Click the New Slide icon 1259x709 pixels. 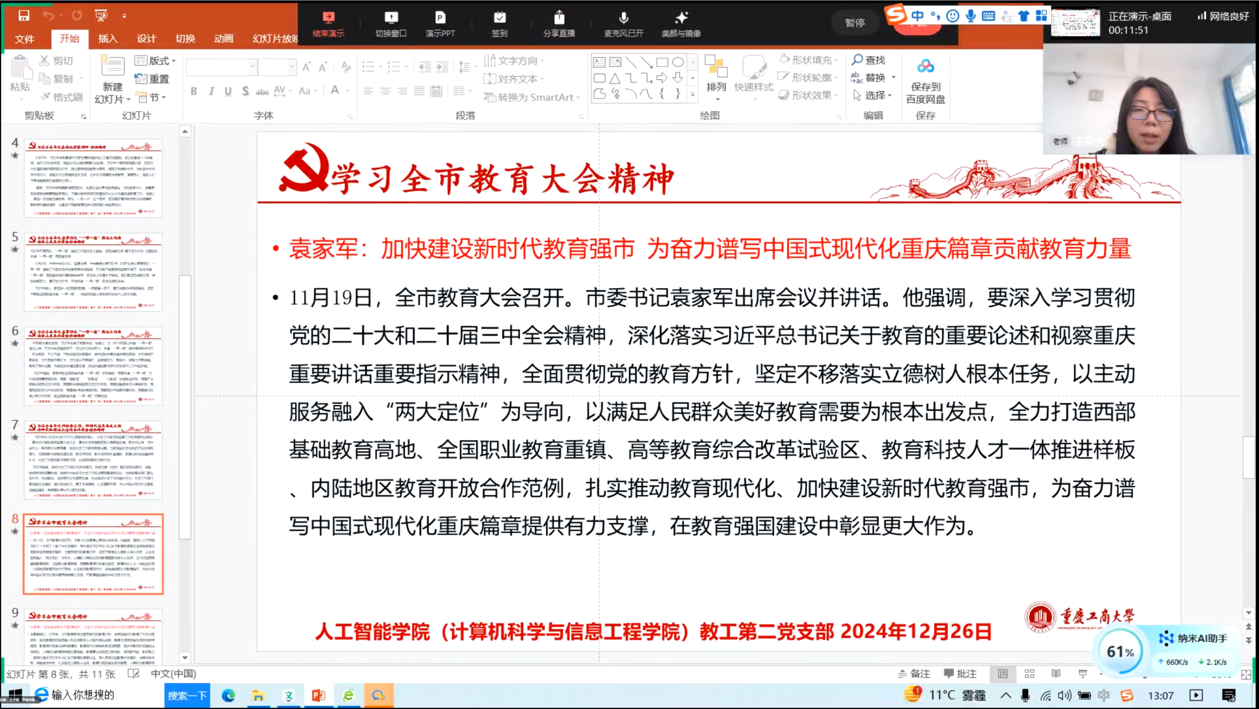pos(112,67)
